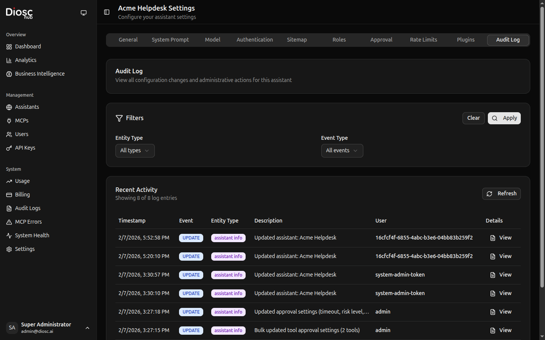
Task: Expand the Event Type All events dropdown
Action: pyautogui.click(x=342, y=151)
